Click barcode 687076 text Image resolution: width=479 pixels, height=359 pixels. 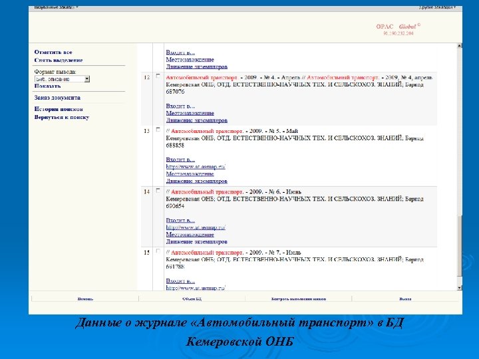tap(175, 92)
